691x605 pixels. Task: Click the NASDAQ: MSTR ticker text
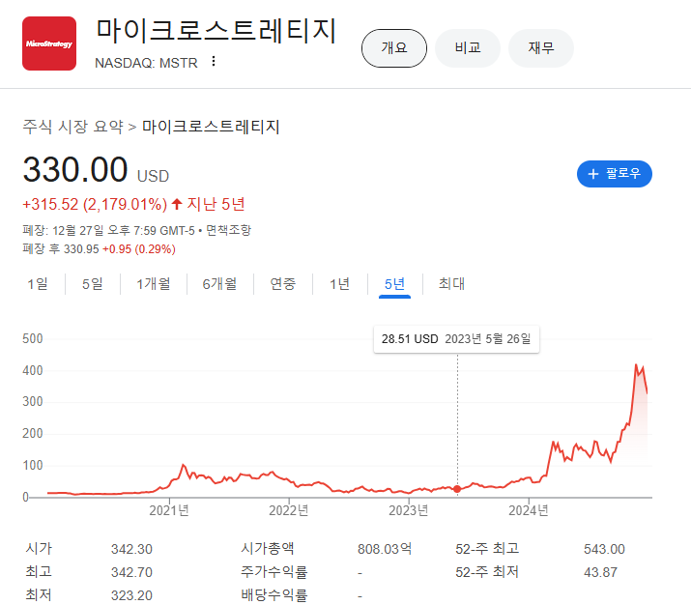[146, 63]
